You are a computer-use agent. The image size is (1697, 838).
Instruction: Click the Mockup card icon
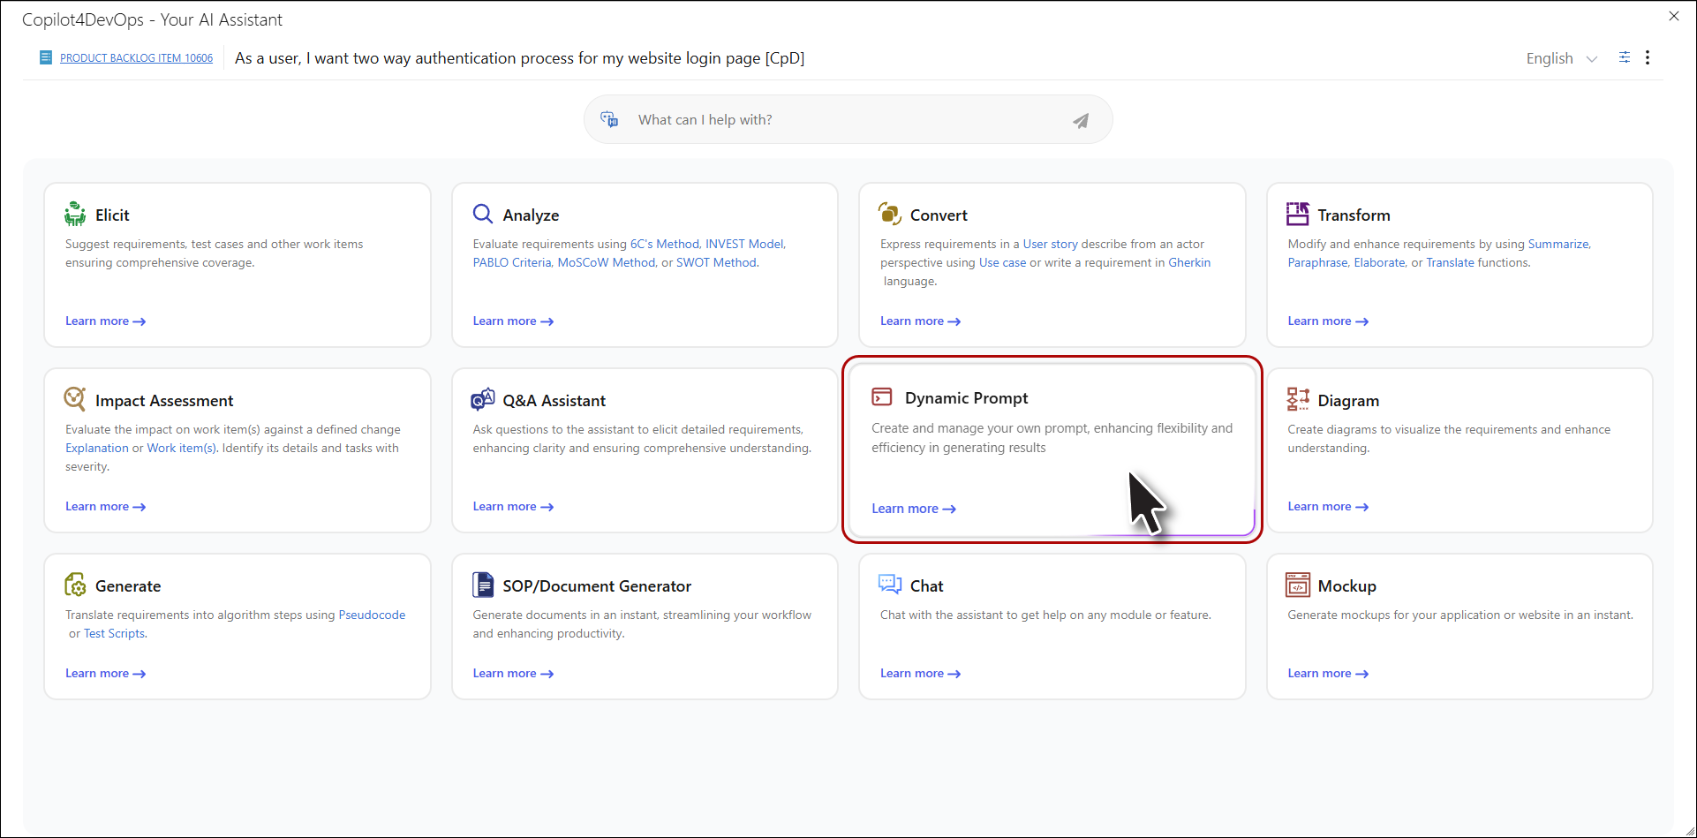click(x=1297, y=585)
